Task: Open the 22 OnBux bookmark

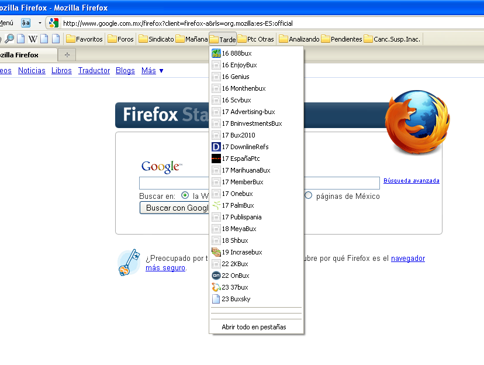Action: 256,276
